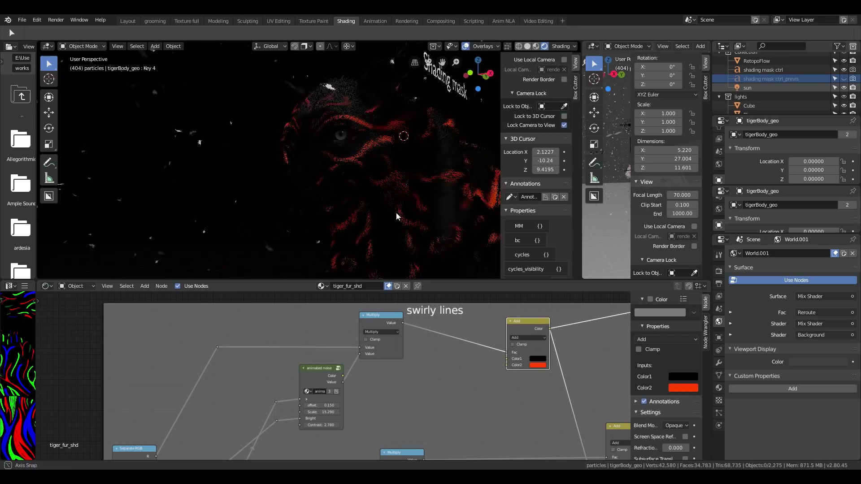This screenshot has width=861, height=484.
Task: Open the Node menu in node editor
Action: [161, 286]
